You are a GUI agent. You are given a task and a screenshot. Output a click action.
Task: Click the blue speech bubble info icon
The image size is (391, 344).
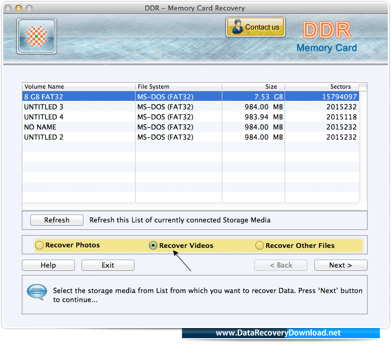pos(37,292)
